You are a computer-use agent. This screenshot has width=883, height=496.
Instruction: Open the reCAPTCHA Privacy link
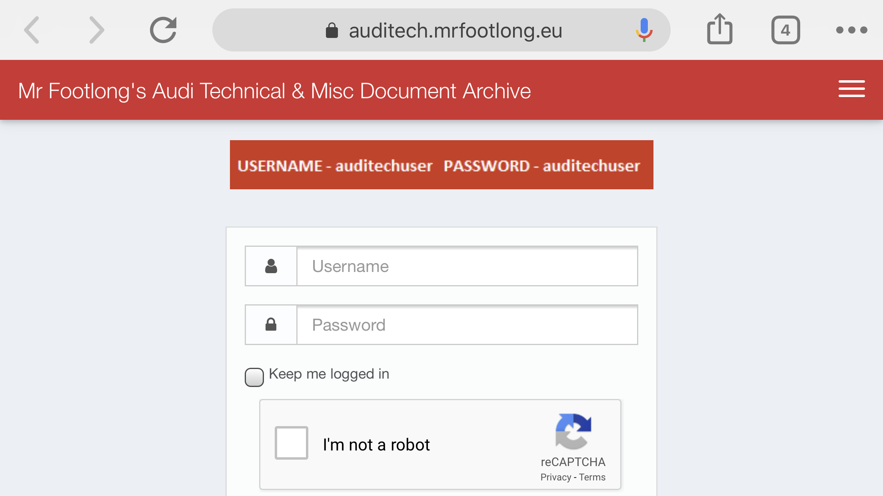(x=555, y=477)
